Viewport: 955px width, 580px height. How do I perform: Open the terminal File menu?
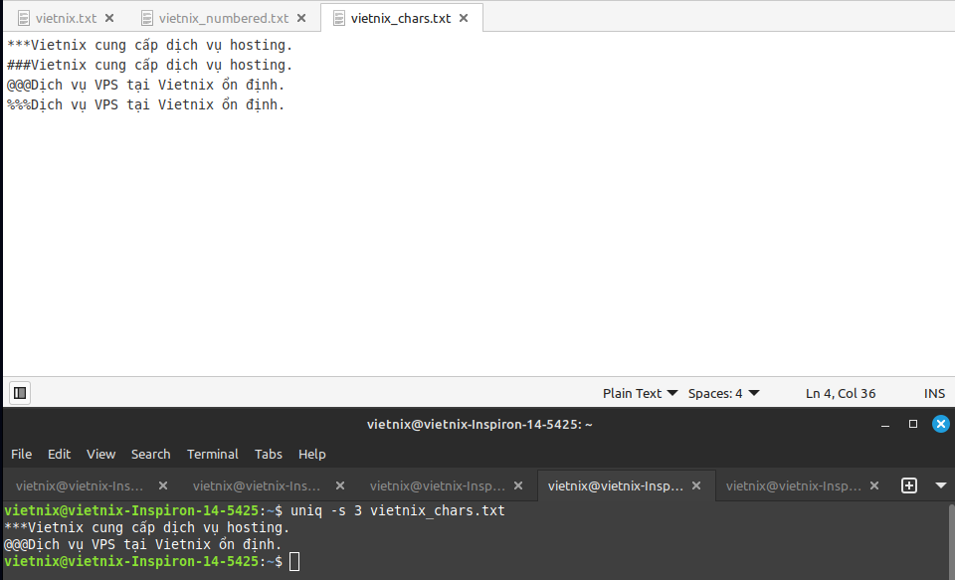(x=21, y=454)
